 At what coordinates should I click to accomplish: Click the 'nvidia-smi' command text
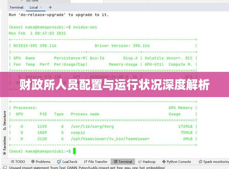tap(85, 27)
